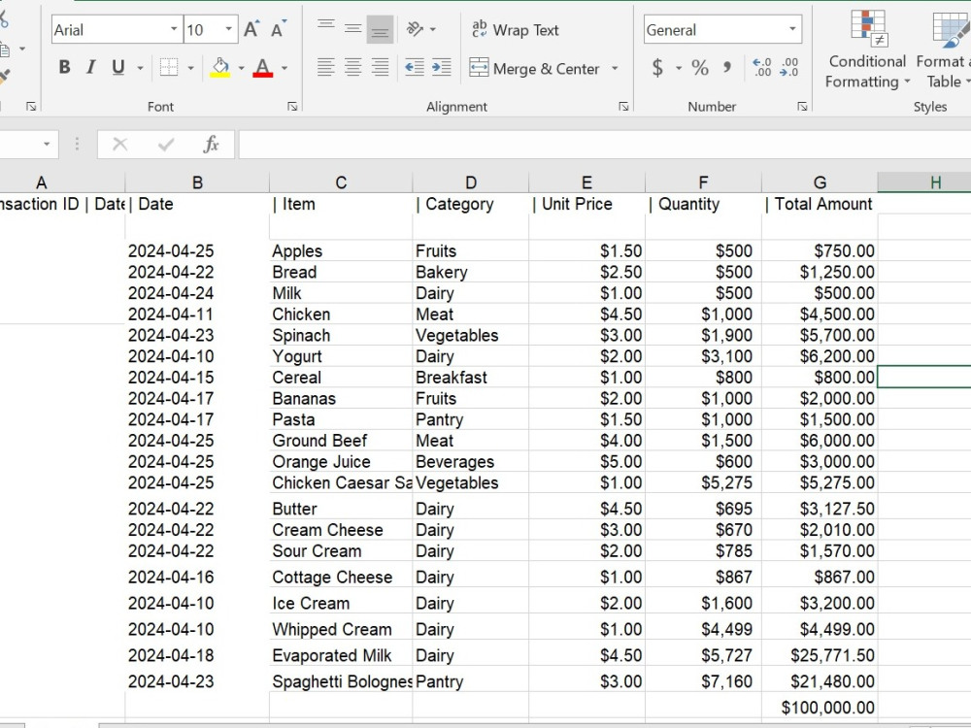Align text left
Image resolution: width=971 pixels, height=728 pixels.
click(325, 67)
